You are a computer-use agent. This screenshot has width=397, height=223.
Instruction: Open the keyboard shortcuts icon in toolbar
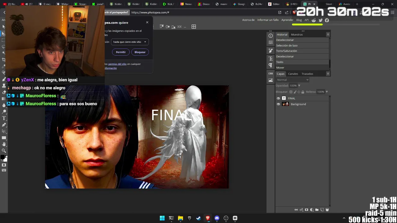pyautogui.click(x=4, y=170)
